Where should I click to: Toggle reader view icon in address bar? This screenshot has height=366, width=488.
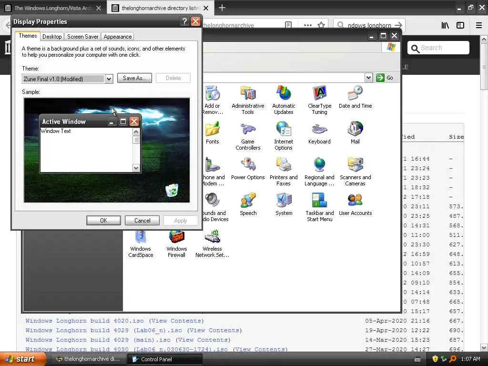[x=288, y=25]
